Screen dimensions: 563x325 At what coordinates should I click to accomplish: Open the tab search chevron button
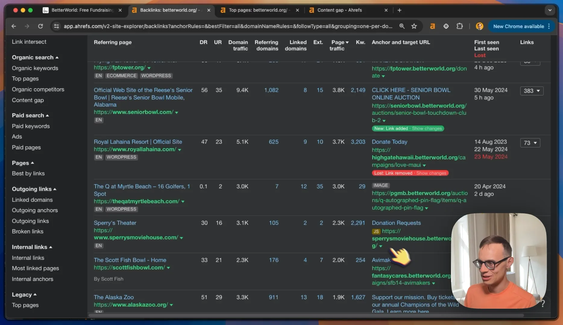550,10
